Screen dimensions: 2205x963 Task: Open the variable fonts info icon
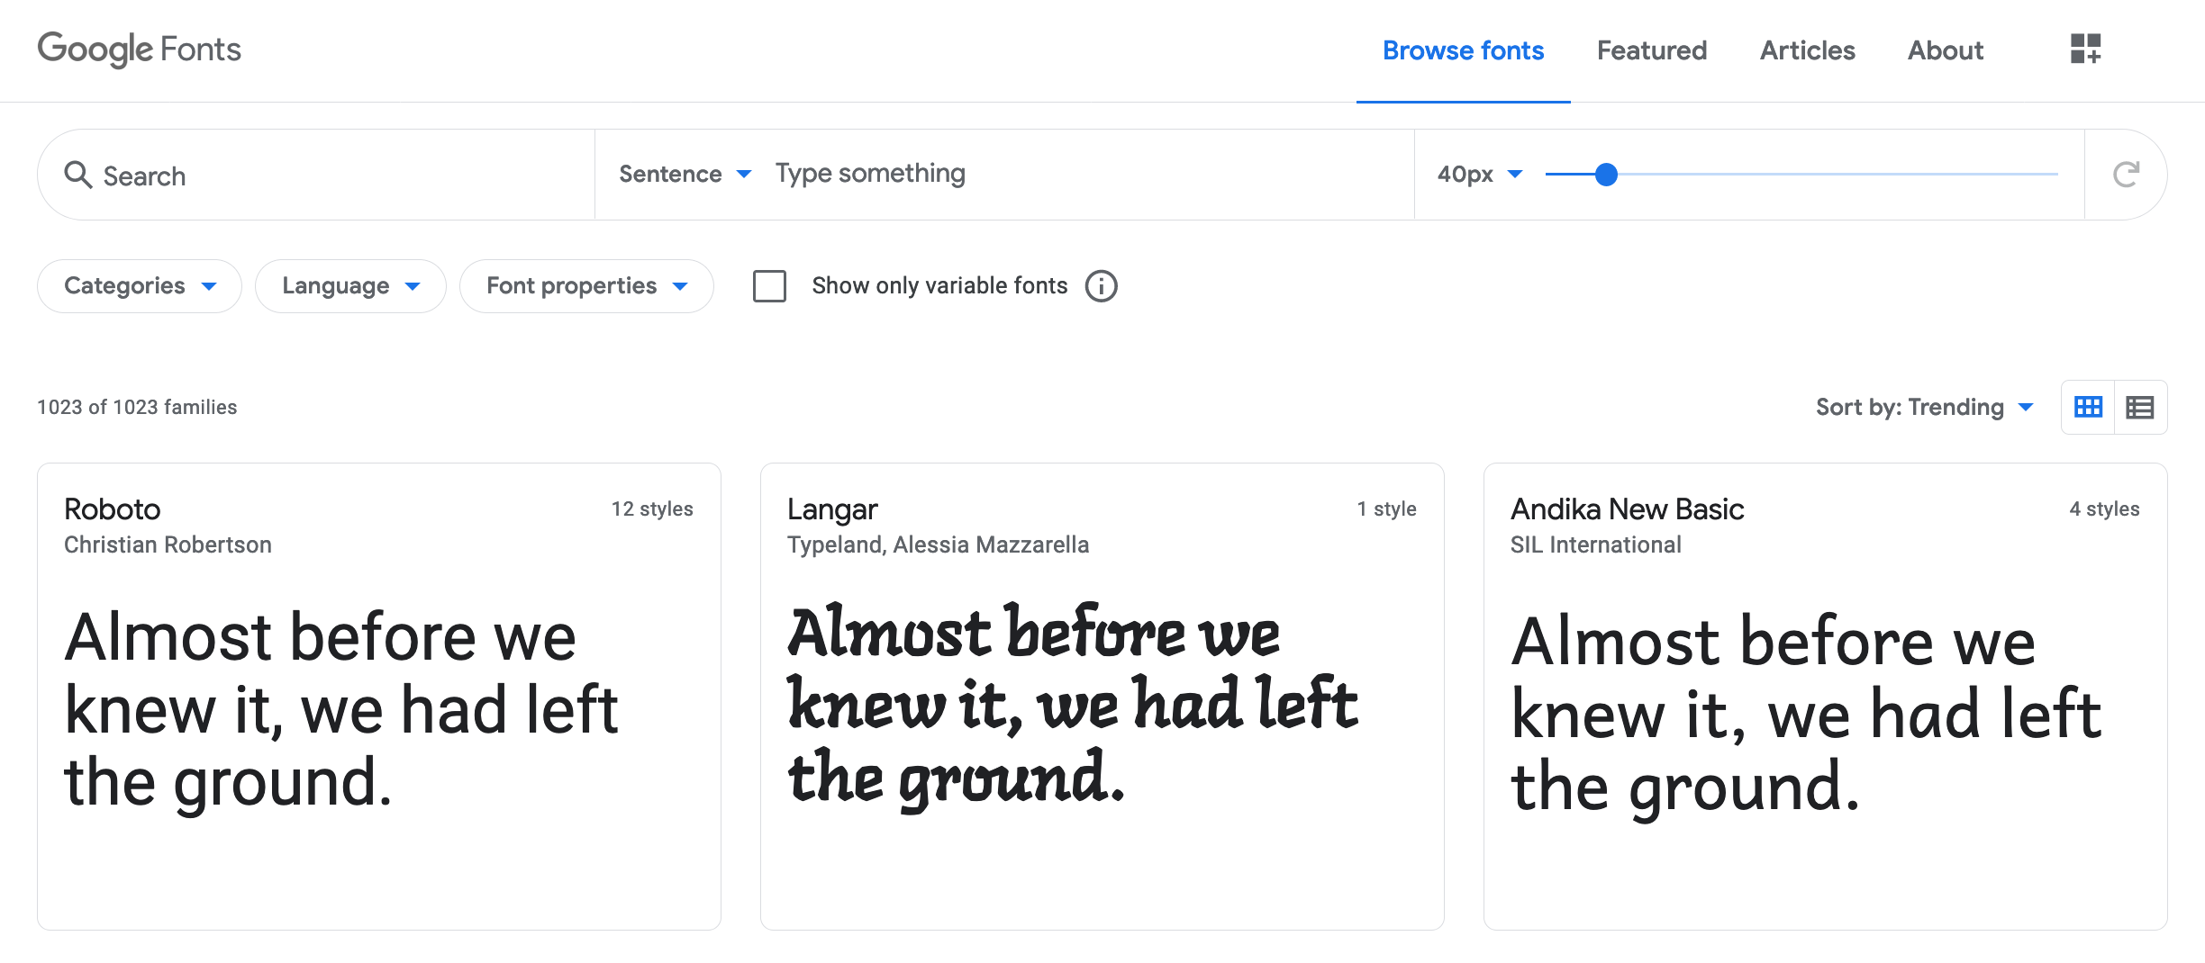point(1101,286)
